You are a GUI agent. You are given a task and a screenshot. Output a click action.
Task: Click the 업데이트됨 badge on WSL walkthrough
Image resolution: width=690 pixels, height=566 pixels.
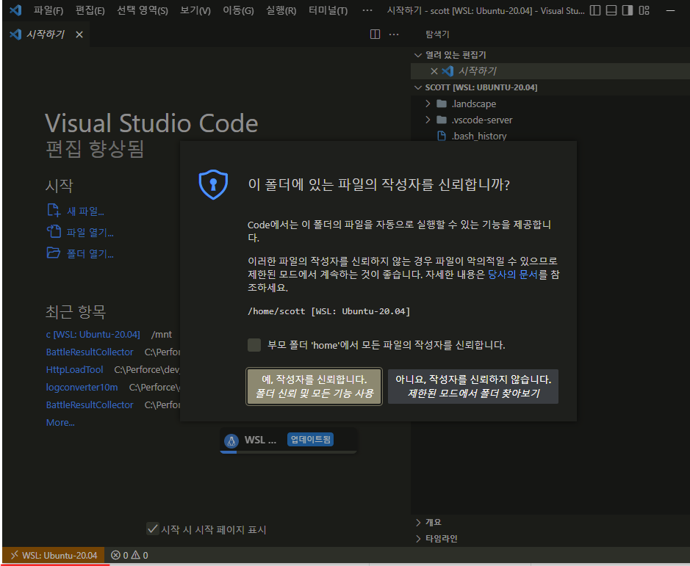[x=310, y=439]
